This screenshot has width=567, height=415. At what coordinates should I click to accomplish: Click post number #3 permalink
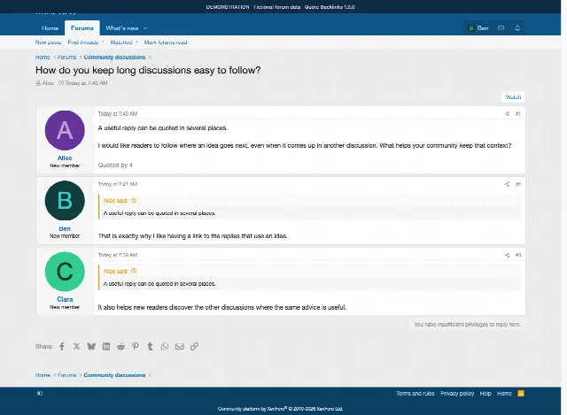[x=517, y=255]
